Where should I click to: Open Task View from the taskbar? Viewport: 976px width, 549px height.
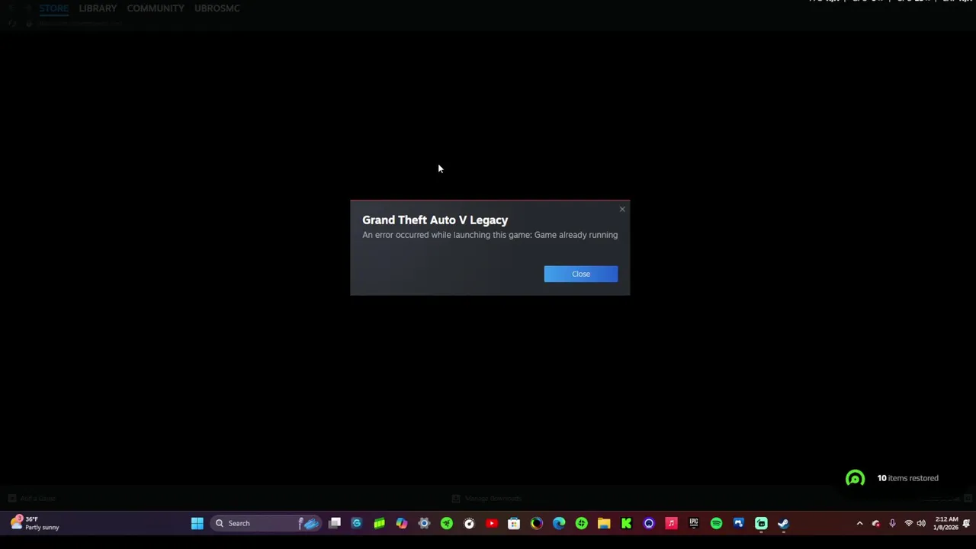(x=334, y=523)
